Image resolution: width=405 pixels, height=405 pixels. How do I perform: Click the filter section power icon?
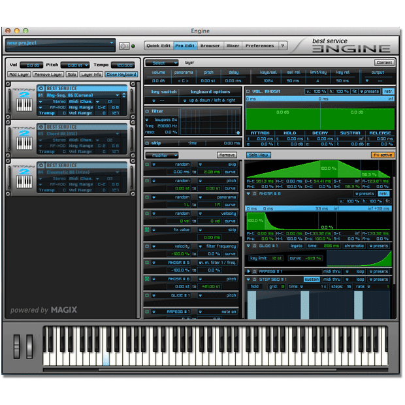[x=148, y=112]
